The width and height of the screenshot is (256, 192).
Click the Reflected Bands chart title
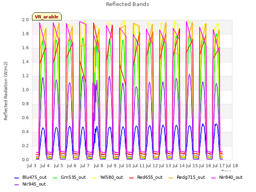pyautogui.click(x=128, y=4)
